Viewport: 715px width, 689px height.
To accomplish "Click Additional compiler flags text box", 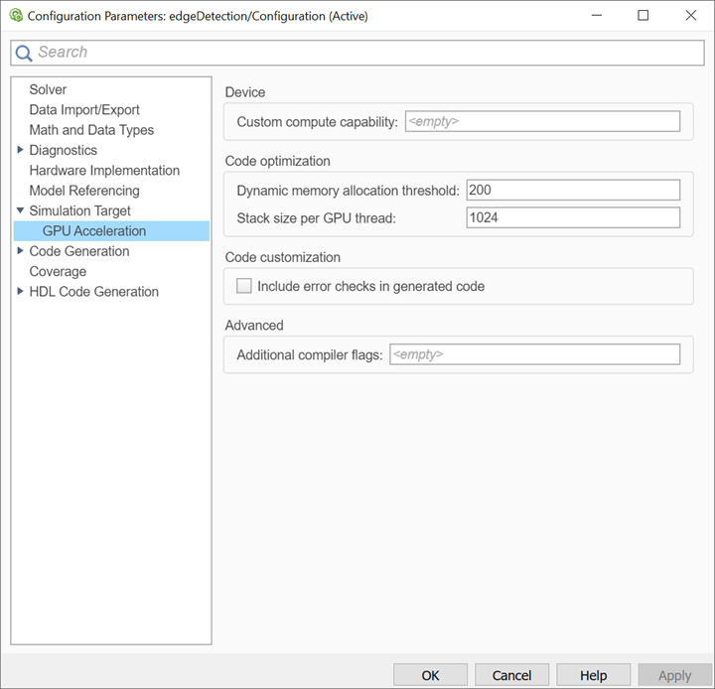I will pos(534,354).
